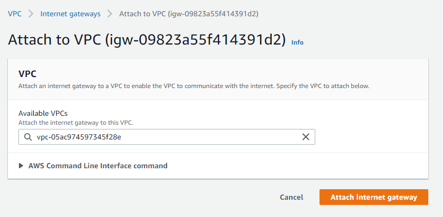
Task: Open the Info link beside the title
Action: (297, 42)
